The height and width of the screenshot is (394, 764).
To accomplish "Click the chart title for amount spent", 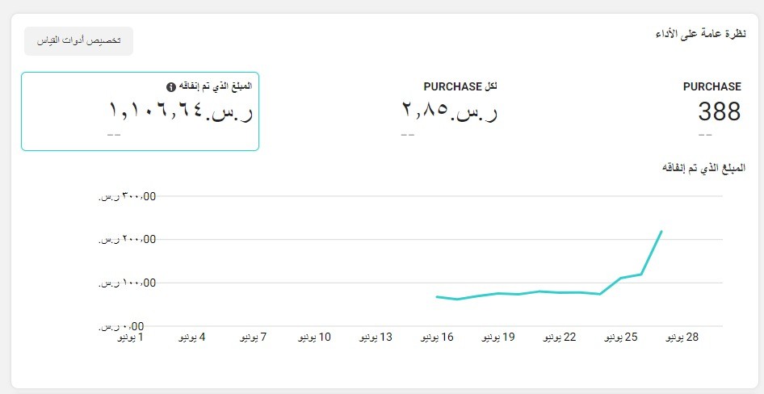I will tap(703, 168).
